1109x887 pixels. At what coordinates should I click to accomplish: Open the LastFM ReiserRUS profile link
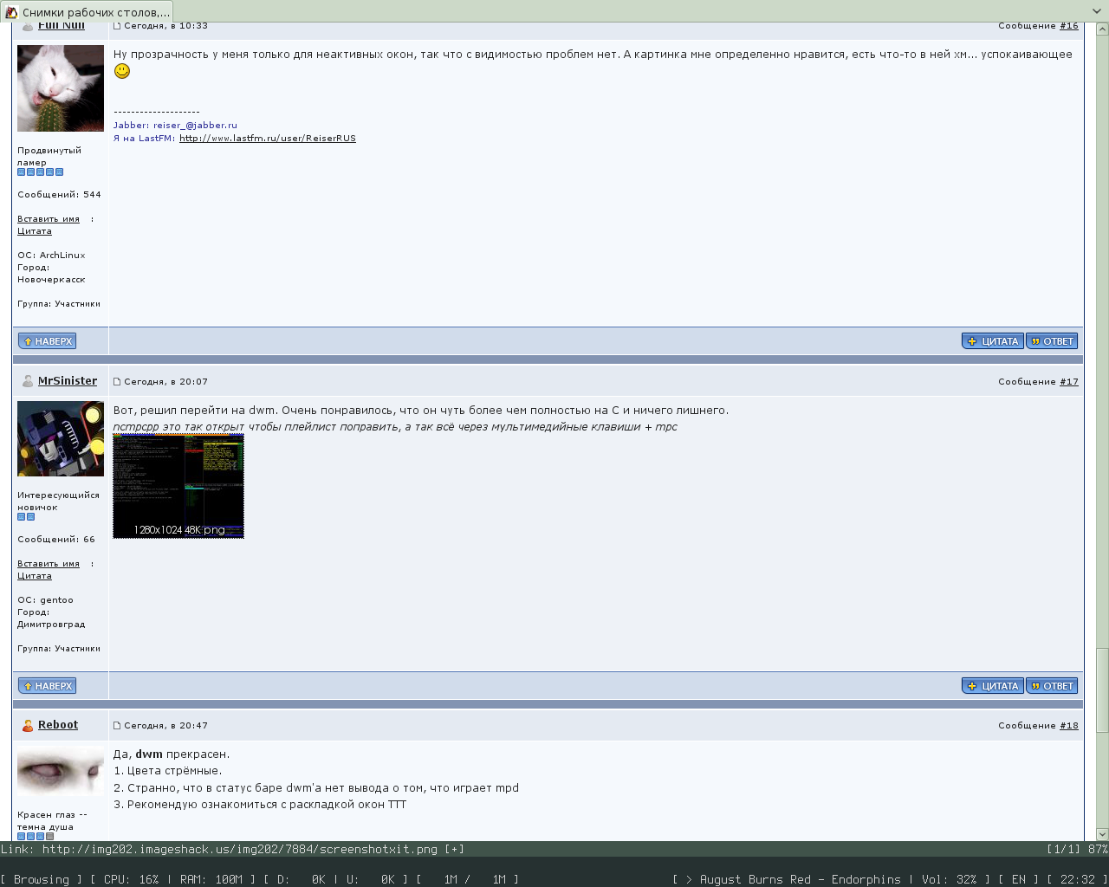point(268,139)
